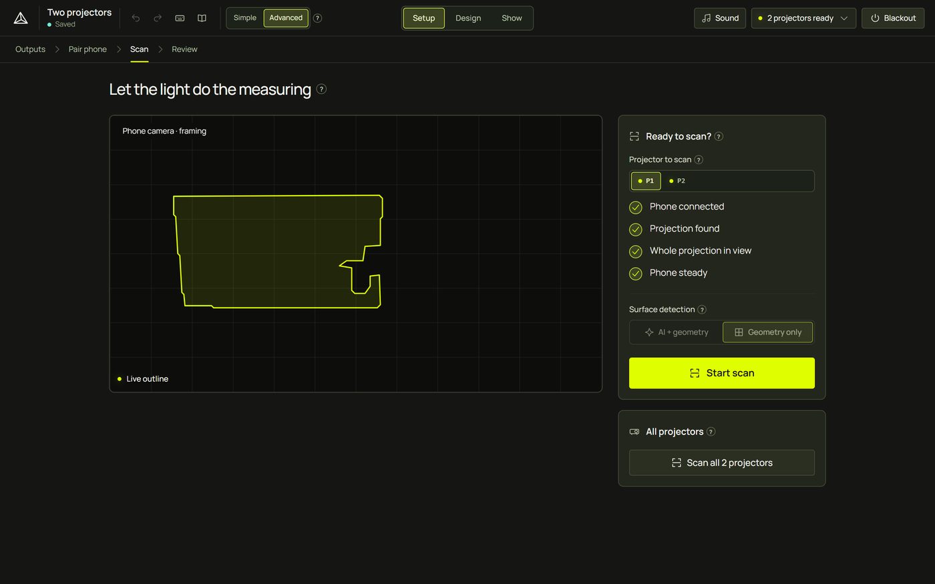
Task: Expand the 2 projectors ready dropdown
Action: click(803, 18)
